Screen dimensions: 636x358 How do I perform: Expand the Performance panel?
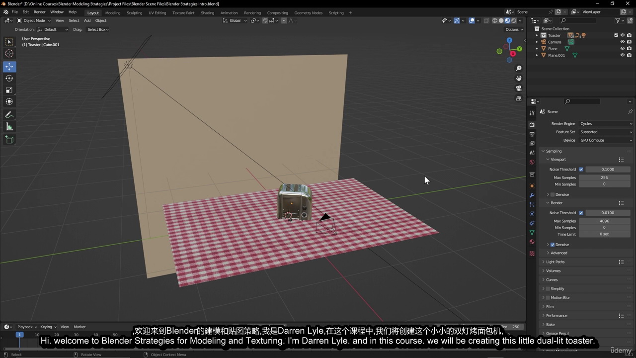556,316
